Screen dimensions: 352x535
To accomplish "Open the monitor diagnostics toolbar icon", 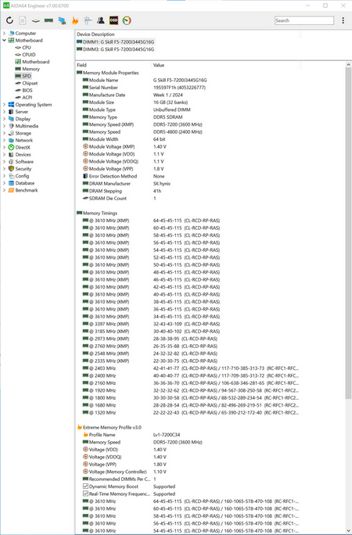I will (x=62, y=21).
